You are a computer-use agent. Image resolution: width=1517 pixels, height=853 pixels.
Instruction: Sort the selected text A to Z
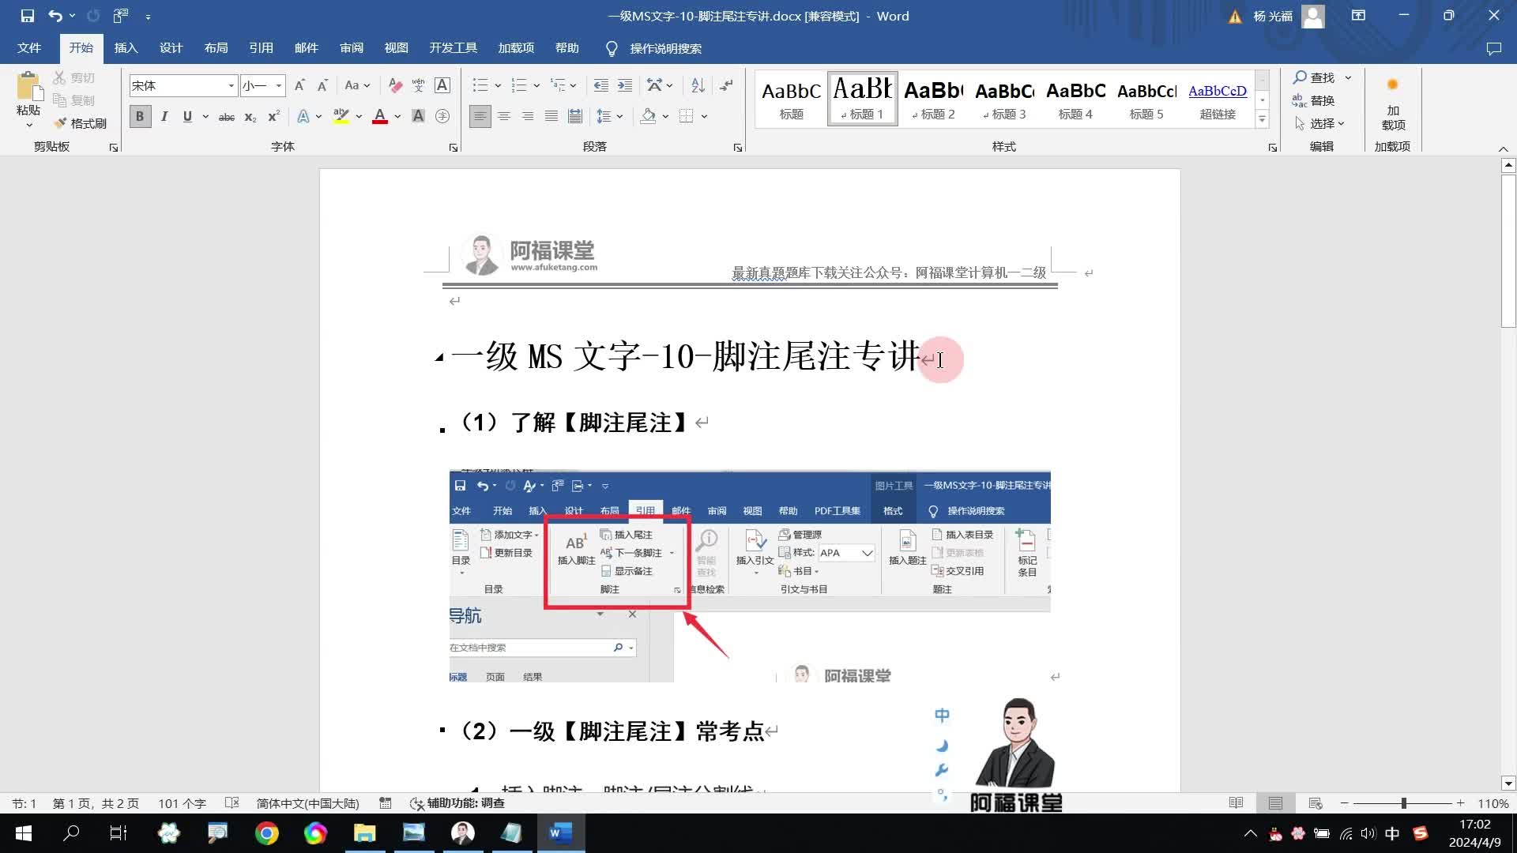(698, 85)
